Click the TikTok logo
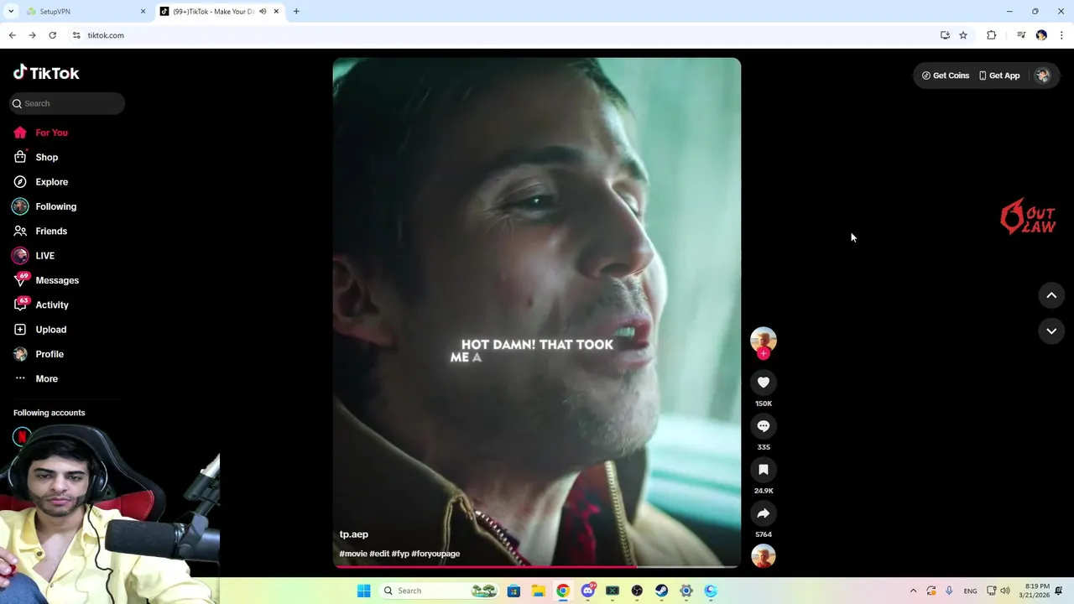The width and height of the screenshot is (1074, 604). 46,73
